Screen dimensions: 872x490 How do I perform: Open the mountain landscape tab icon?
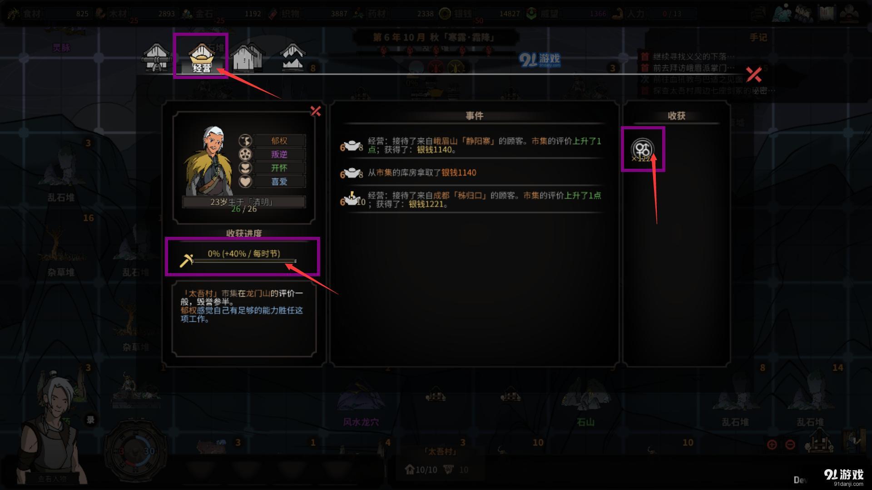pos(292,57)
